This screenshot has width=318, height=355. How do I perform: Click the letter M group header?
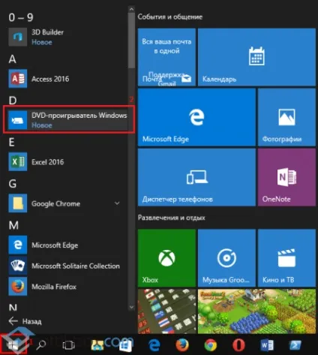pos(13,225)
